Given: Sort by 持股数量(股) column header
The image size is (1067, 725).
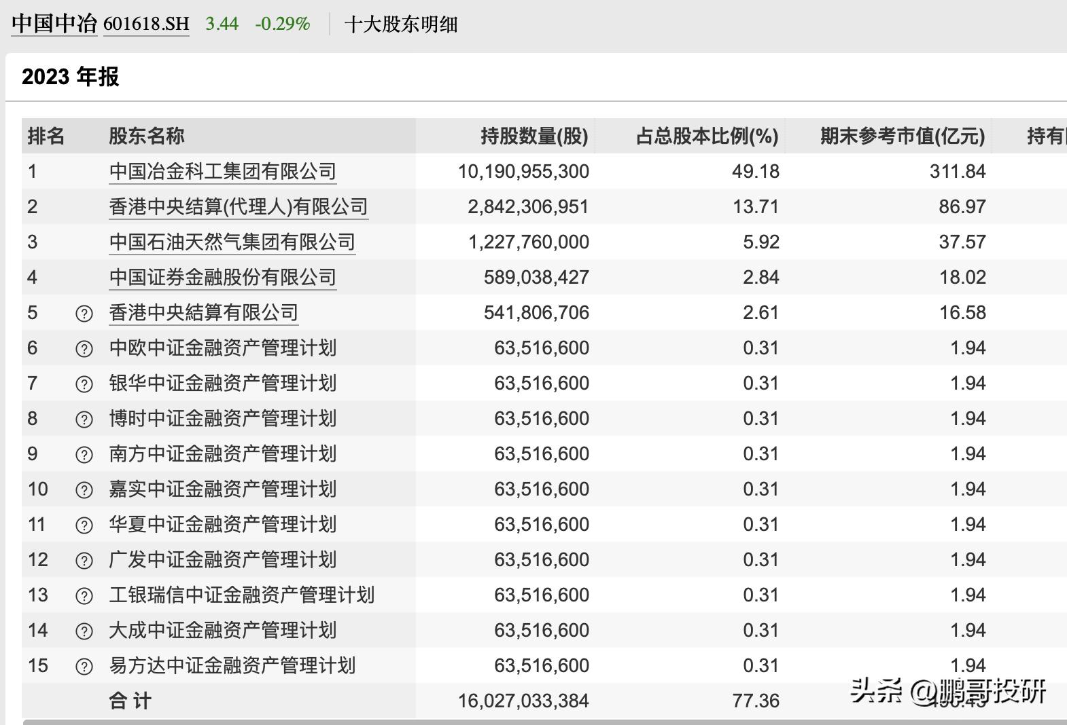Looking at the screenshot, I should click(535, 136).
